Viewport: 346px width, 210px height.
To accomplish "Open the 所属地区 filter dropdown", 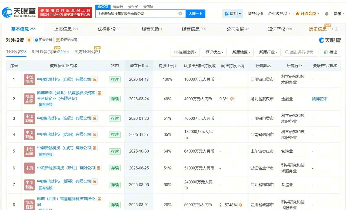I will pyautogui.click(x=241, y=52).
